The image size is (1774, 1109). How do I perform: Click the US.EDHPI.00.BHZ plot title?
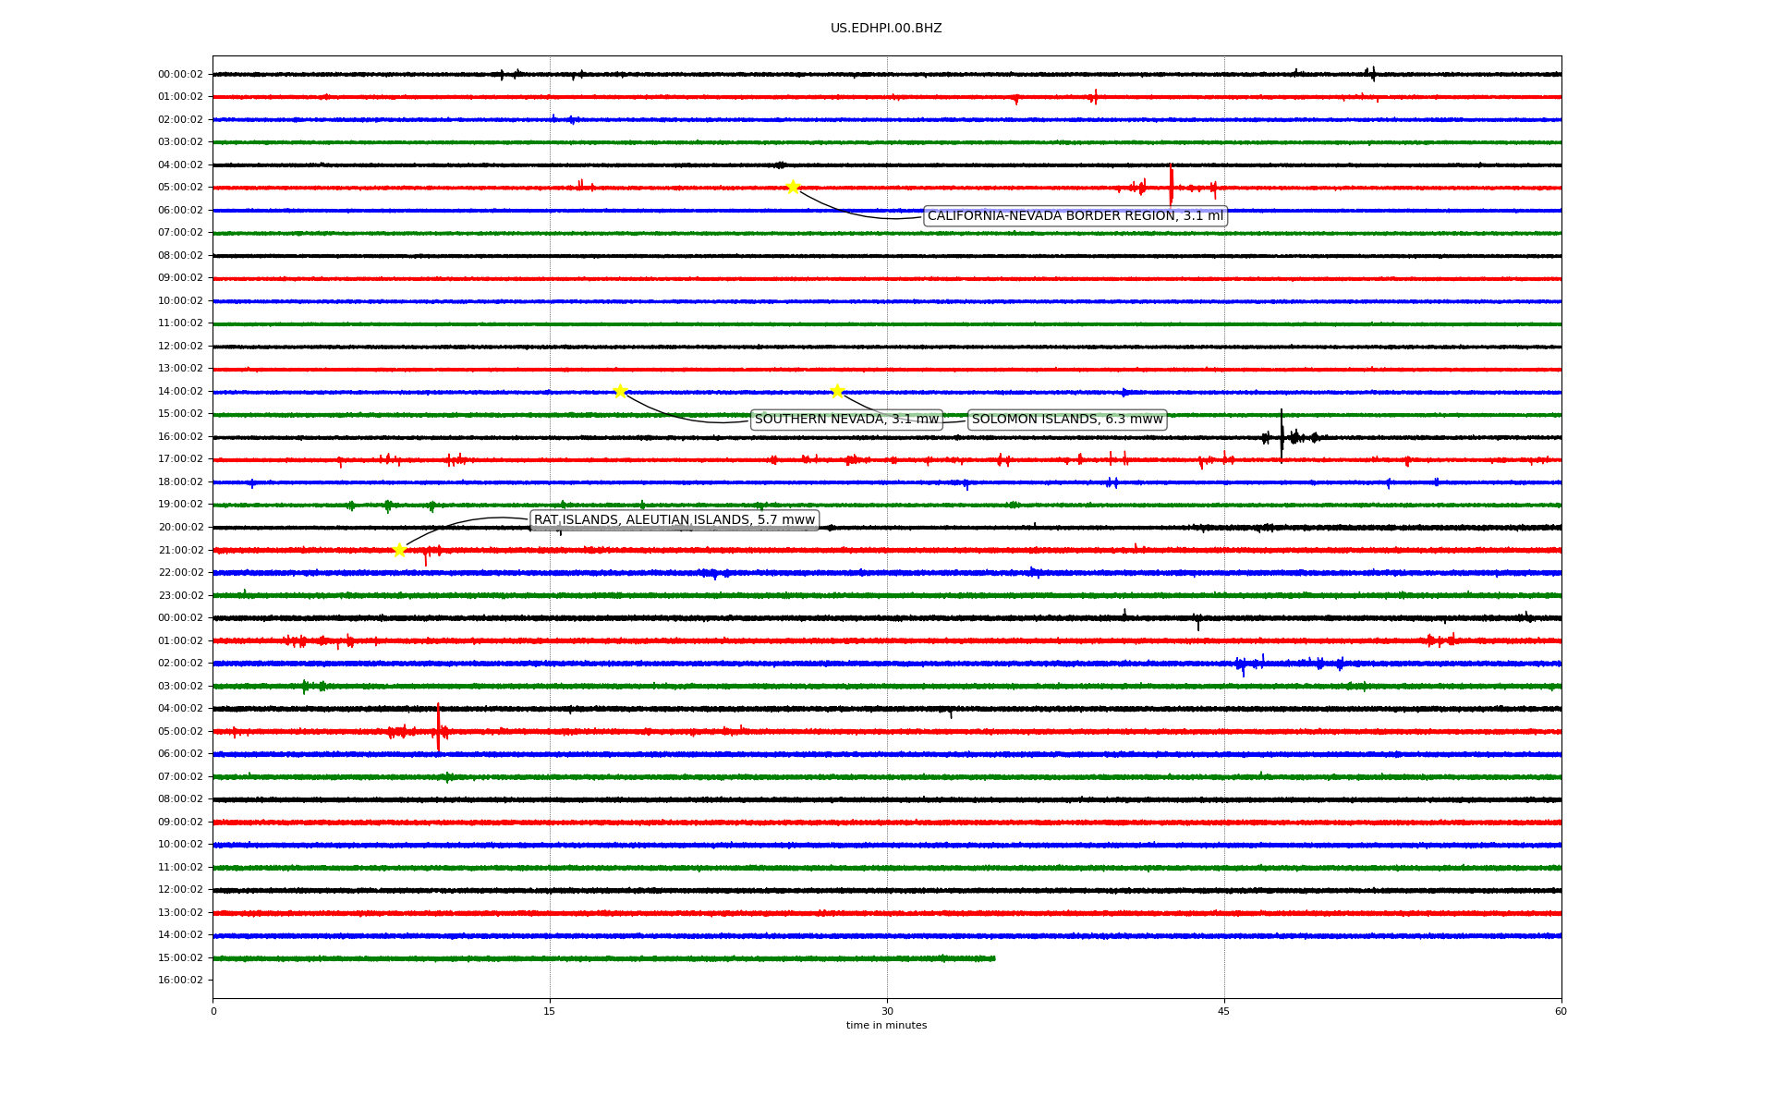click(886, 29)
